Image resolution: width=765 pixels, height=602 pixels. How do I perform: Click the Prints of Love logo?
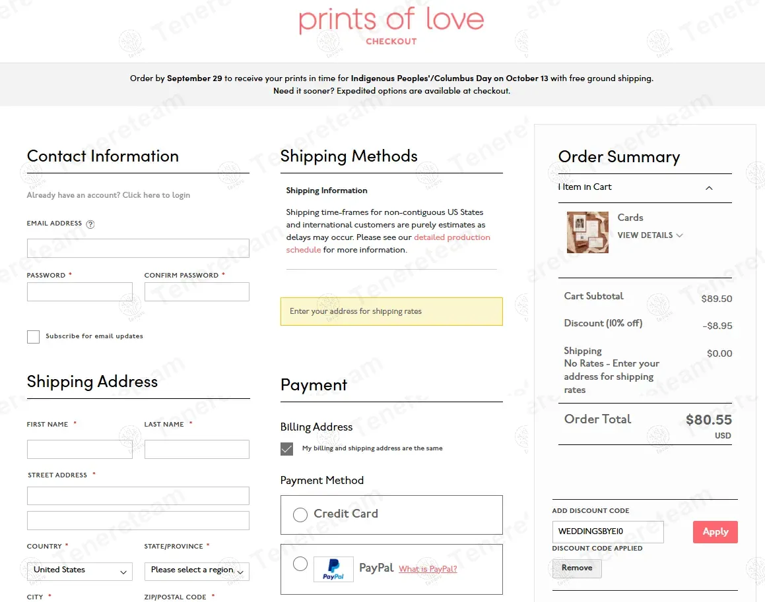point(391,22)
